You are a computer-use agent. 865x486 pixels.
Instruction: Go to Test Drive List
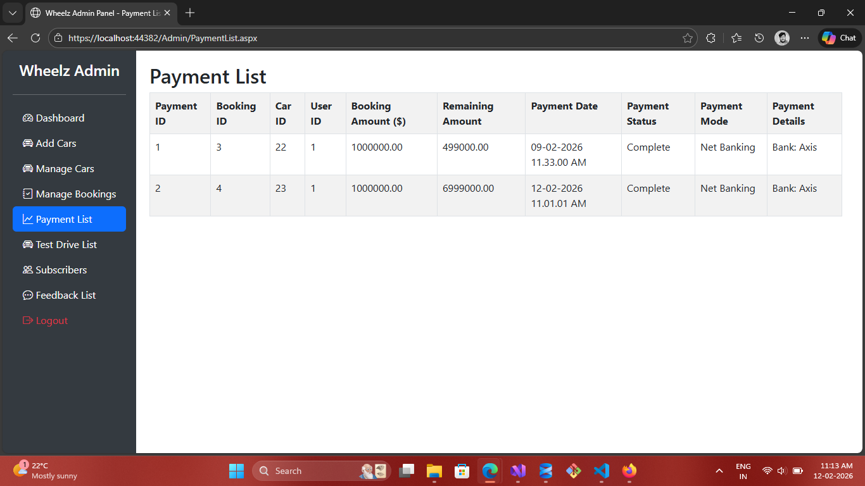pos(66,245)
